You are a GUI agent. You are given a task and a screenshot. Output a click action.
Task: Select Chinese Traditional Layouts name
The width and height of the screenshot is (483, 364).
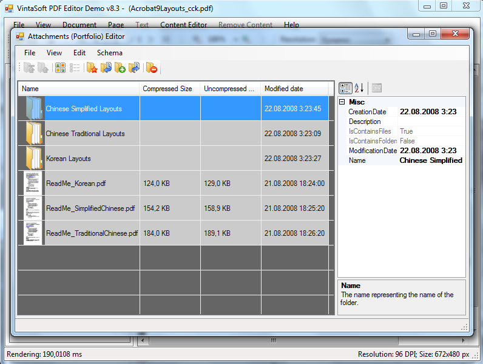(x=86, y=134)
